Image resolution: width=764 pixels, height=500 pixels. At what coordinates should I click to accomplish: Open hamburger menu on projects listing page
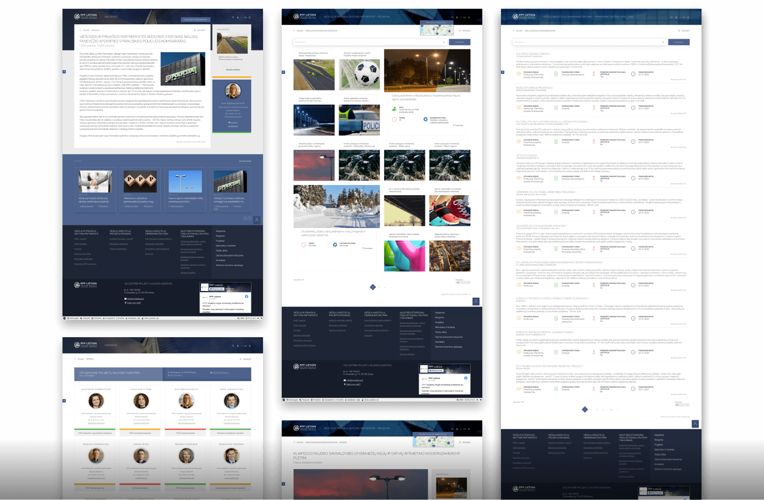pos(469,18)
